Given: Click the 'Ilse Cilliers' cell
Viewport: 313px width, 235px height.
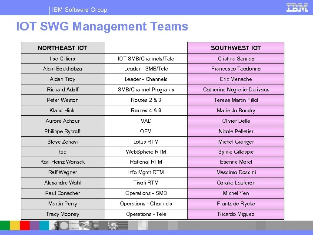Looking at the screenshot, I should pos(63,59).
